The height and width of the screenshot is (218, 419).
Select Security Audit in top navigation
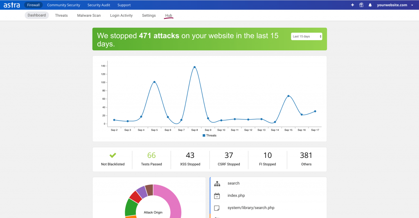pyautogui.click(x=99, y=5)
